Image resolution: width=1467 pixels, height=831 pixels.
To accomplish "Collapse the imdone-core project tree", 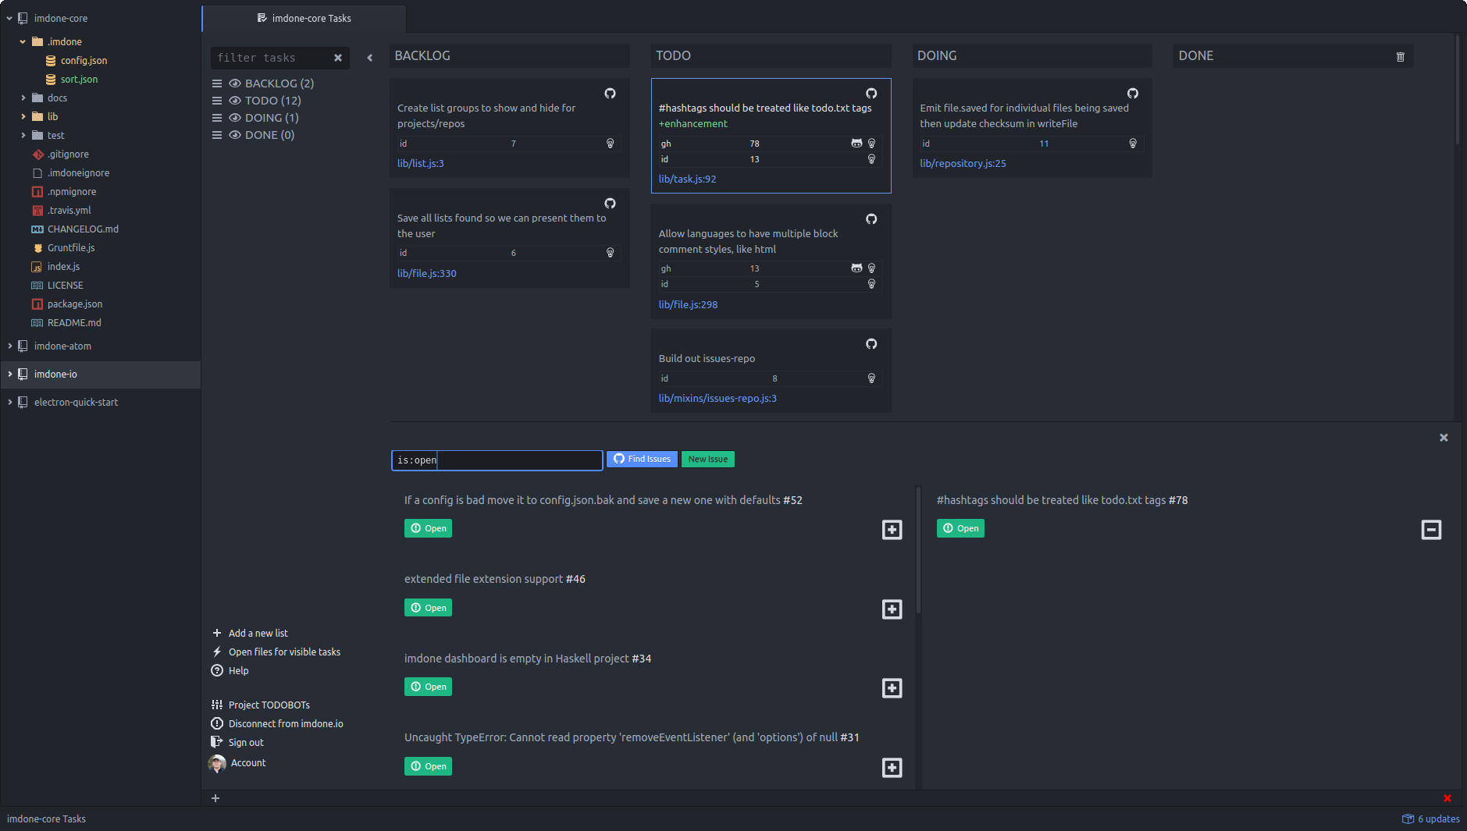I will [9, 18].
